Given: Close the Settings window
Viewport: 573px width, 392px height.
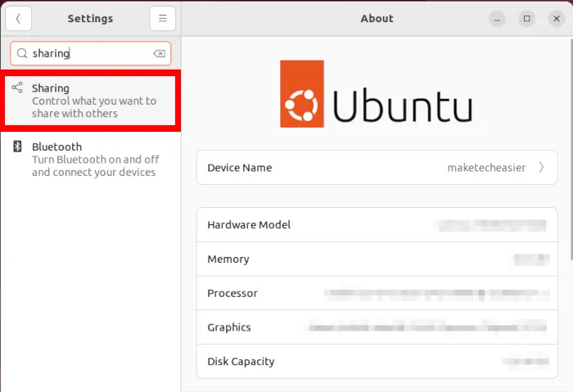Looking at the screenshot, I should (x=556, y=19).
